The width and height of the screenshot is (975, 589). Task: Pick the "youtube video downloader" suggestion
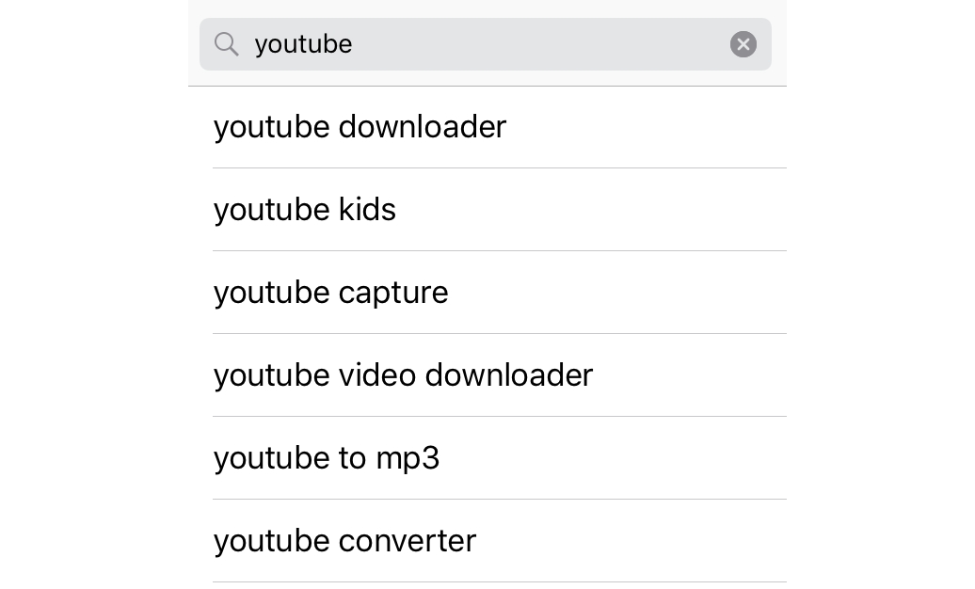500,375
